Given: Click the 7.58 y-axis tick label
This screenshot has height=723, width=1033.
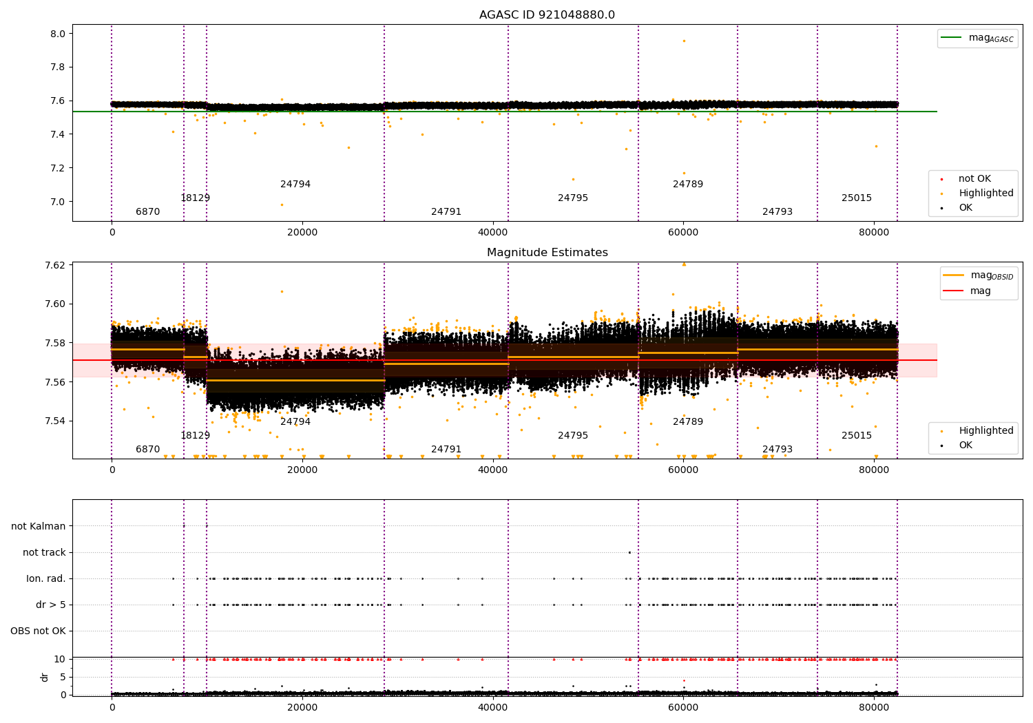Looking at the screenshot, I should point(55,343).
